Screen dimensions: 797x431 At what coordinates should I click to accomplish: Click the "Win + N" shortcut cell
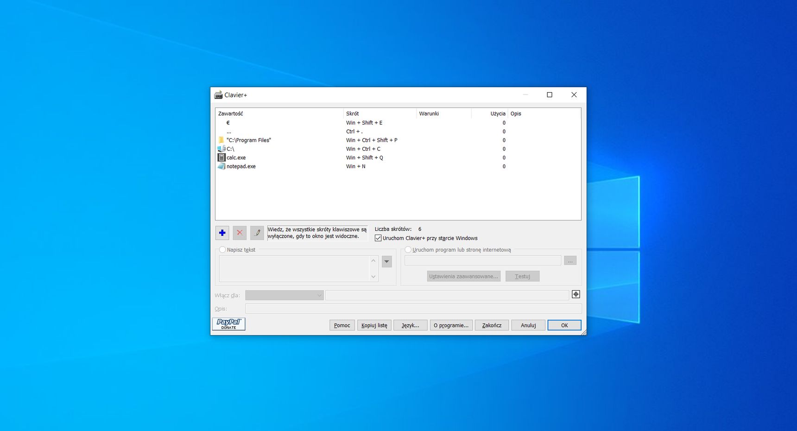pyautogui.click(x=356, y=166)
